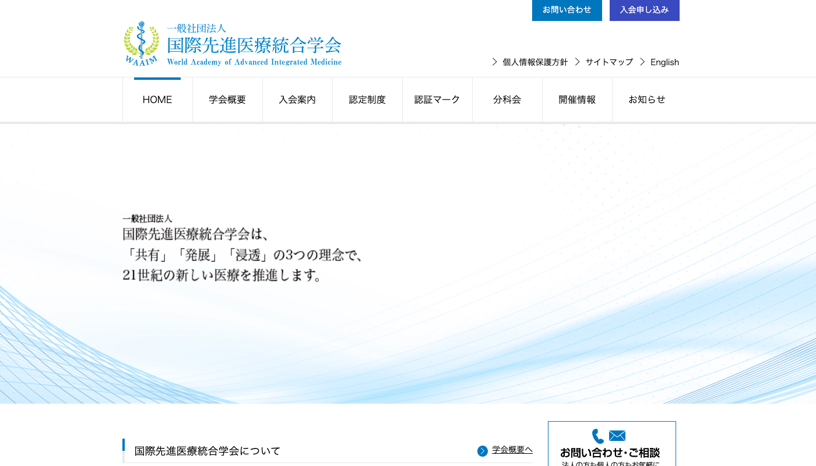Click the chevron before 個人情報保護方針
Screen dimensions: 816x466
click(x=494, y=62)
